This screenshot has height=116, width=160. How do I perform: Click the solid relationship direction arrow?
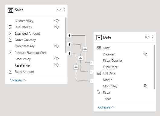85,49
